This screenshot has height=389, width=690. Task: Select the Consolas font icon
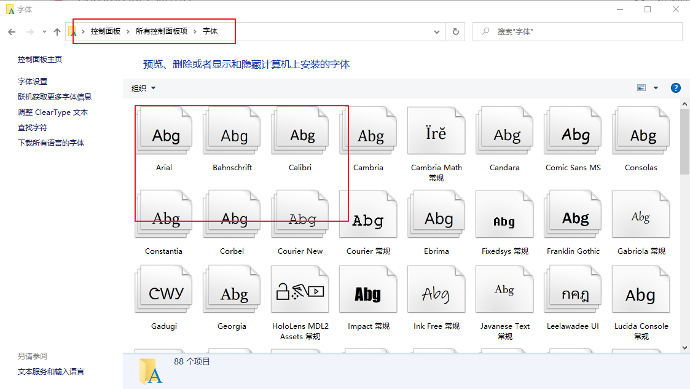click(x=641, y=131)
